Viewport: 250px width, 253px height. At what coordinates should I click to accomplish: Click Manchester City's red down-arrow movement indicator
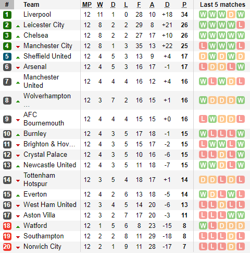tap(18, 47)
